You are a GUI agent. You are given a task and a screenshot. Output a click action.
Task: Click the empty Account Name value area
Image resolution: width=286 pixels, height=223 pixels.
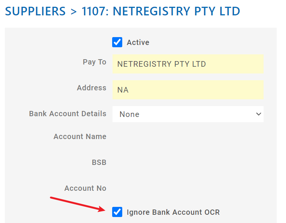pyautogui.click(x=188, y=136)
